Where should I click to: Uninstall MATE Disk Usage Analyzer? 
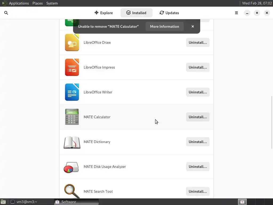(x=198, y=167)
